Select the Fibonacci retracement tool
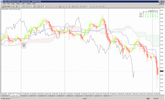The height and width of the screenshot is (100, 165). [63, 7]
